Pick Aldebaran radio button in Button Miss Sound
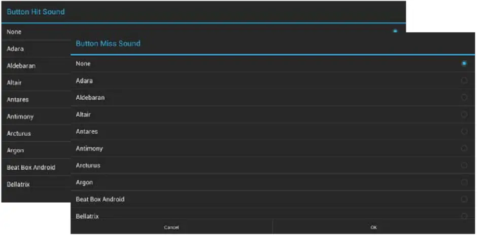The width and height of the screenshot is (478, 237). (464, 98)
